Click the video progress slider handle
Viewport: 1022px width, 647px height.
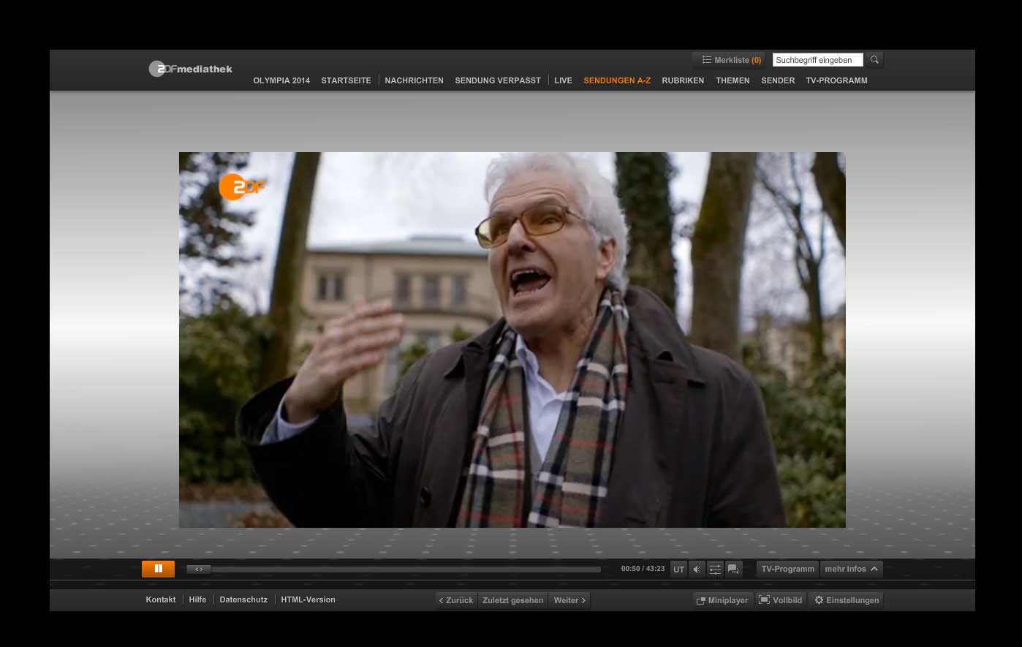tap(199, 570)
